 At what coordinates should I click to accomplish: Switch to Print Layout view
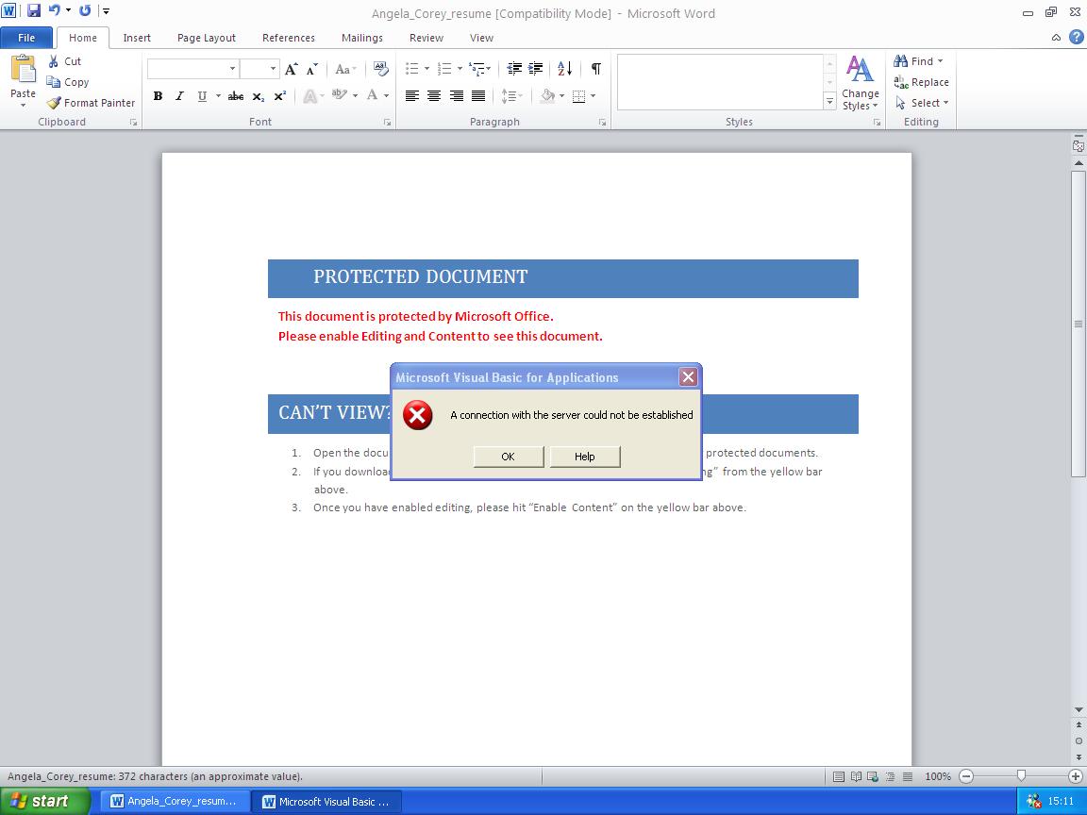coord(839,776)
